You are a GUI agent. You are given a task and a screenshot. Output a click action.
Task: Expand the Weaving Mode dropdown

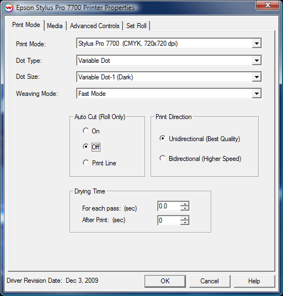point(257,94)
